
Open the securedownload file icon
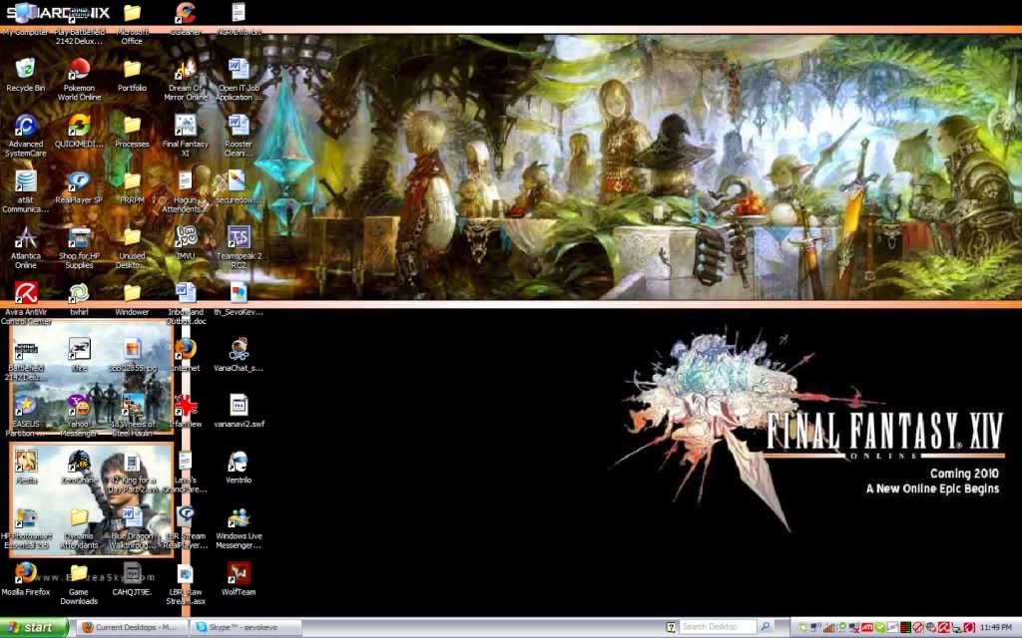pos(239,180)
